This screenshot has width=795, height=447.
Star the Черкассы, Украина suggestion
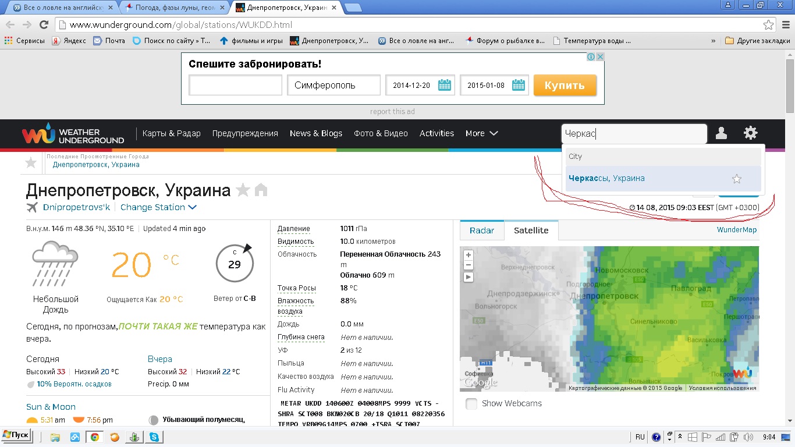[736, 179]
